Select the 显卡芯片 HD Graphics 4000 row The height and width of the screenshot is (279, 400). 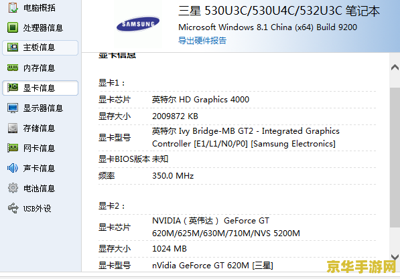point(237,100)
